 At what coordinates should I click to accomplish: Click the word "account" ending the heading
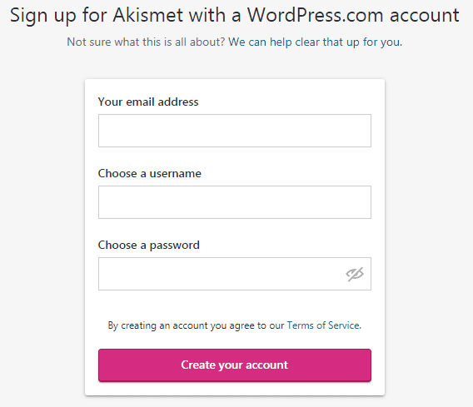(425, 16)
